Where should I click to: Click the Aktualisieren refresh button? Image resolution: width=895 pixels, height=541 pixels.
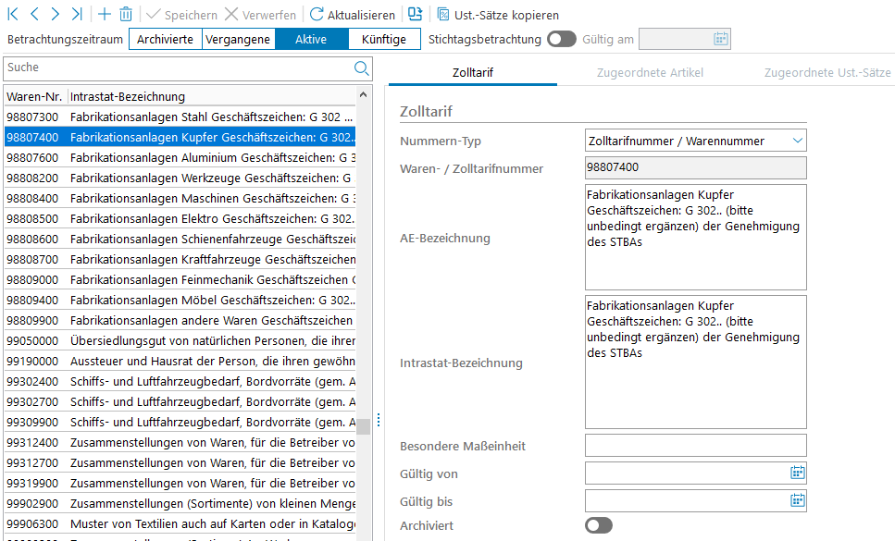tap(353, 15)
